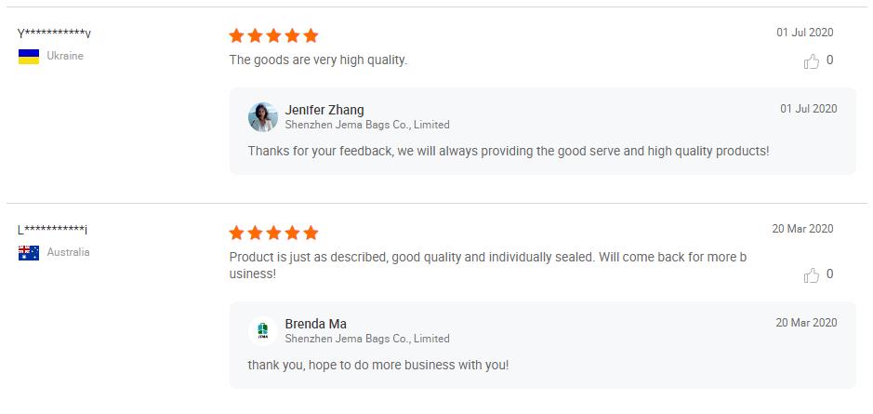Click reviewer name Y***********v
The height and width of the screenshot is (414, 873).
point(54,34)
